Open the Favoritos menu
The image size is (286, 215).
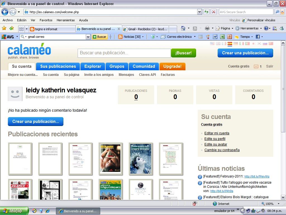pos(46,20)
